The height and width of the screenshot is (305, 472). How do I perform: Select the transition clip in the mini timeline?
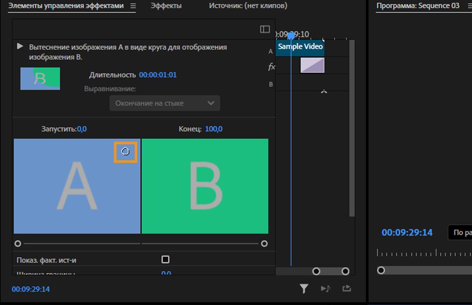pyautogui.click(x=312, y=65)
